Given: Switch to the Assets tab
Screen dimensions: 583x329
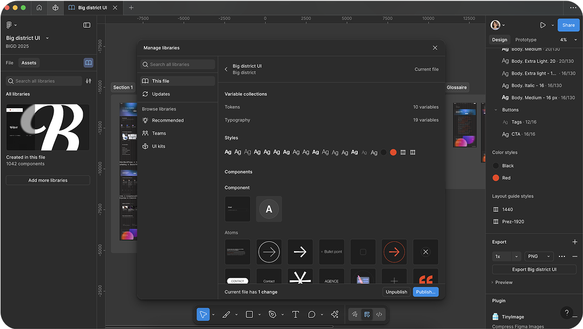Looking at the screenshot, I should click(29, 63).
